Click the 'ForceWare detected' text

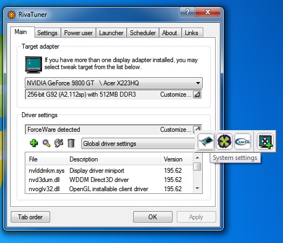tap(54, 130)
